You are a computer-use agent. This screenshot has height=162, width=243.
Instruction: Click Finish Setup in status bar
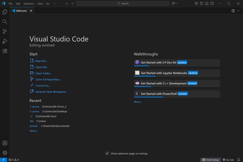[210, 160]
